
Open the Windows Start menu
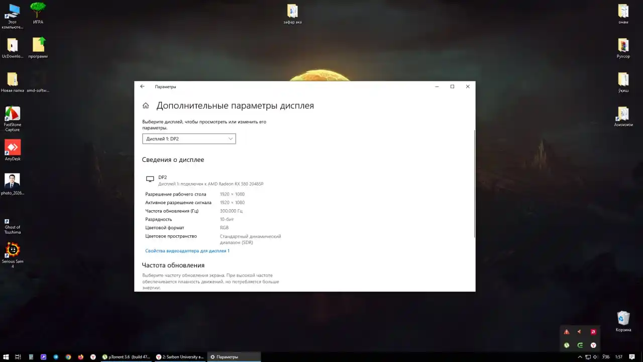coord(6,357)
